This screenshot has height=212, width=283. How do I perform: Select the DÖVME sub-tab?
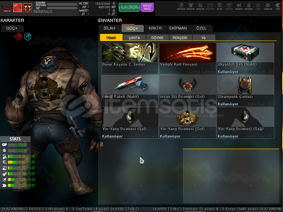157,37
